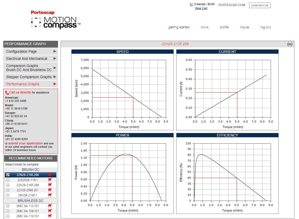The width and height of the screenshot is (299, 219).
Task: Click cart icon for 26N58-216P.1
Action: 50,195
